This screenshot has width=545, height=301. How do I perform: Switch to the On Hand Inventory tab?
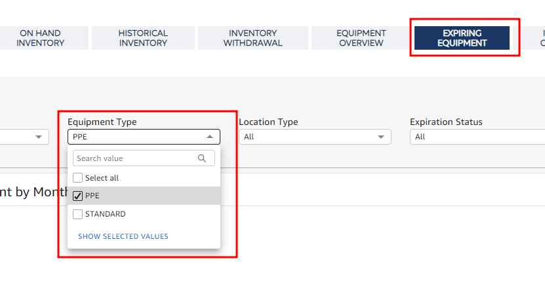41,38
